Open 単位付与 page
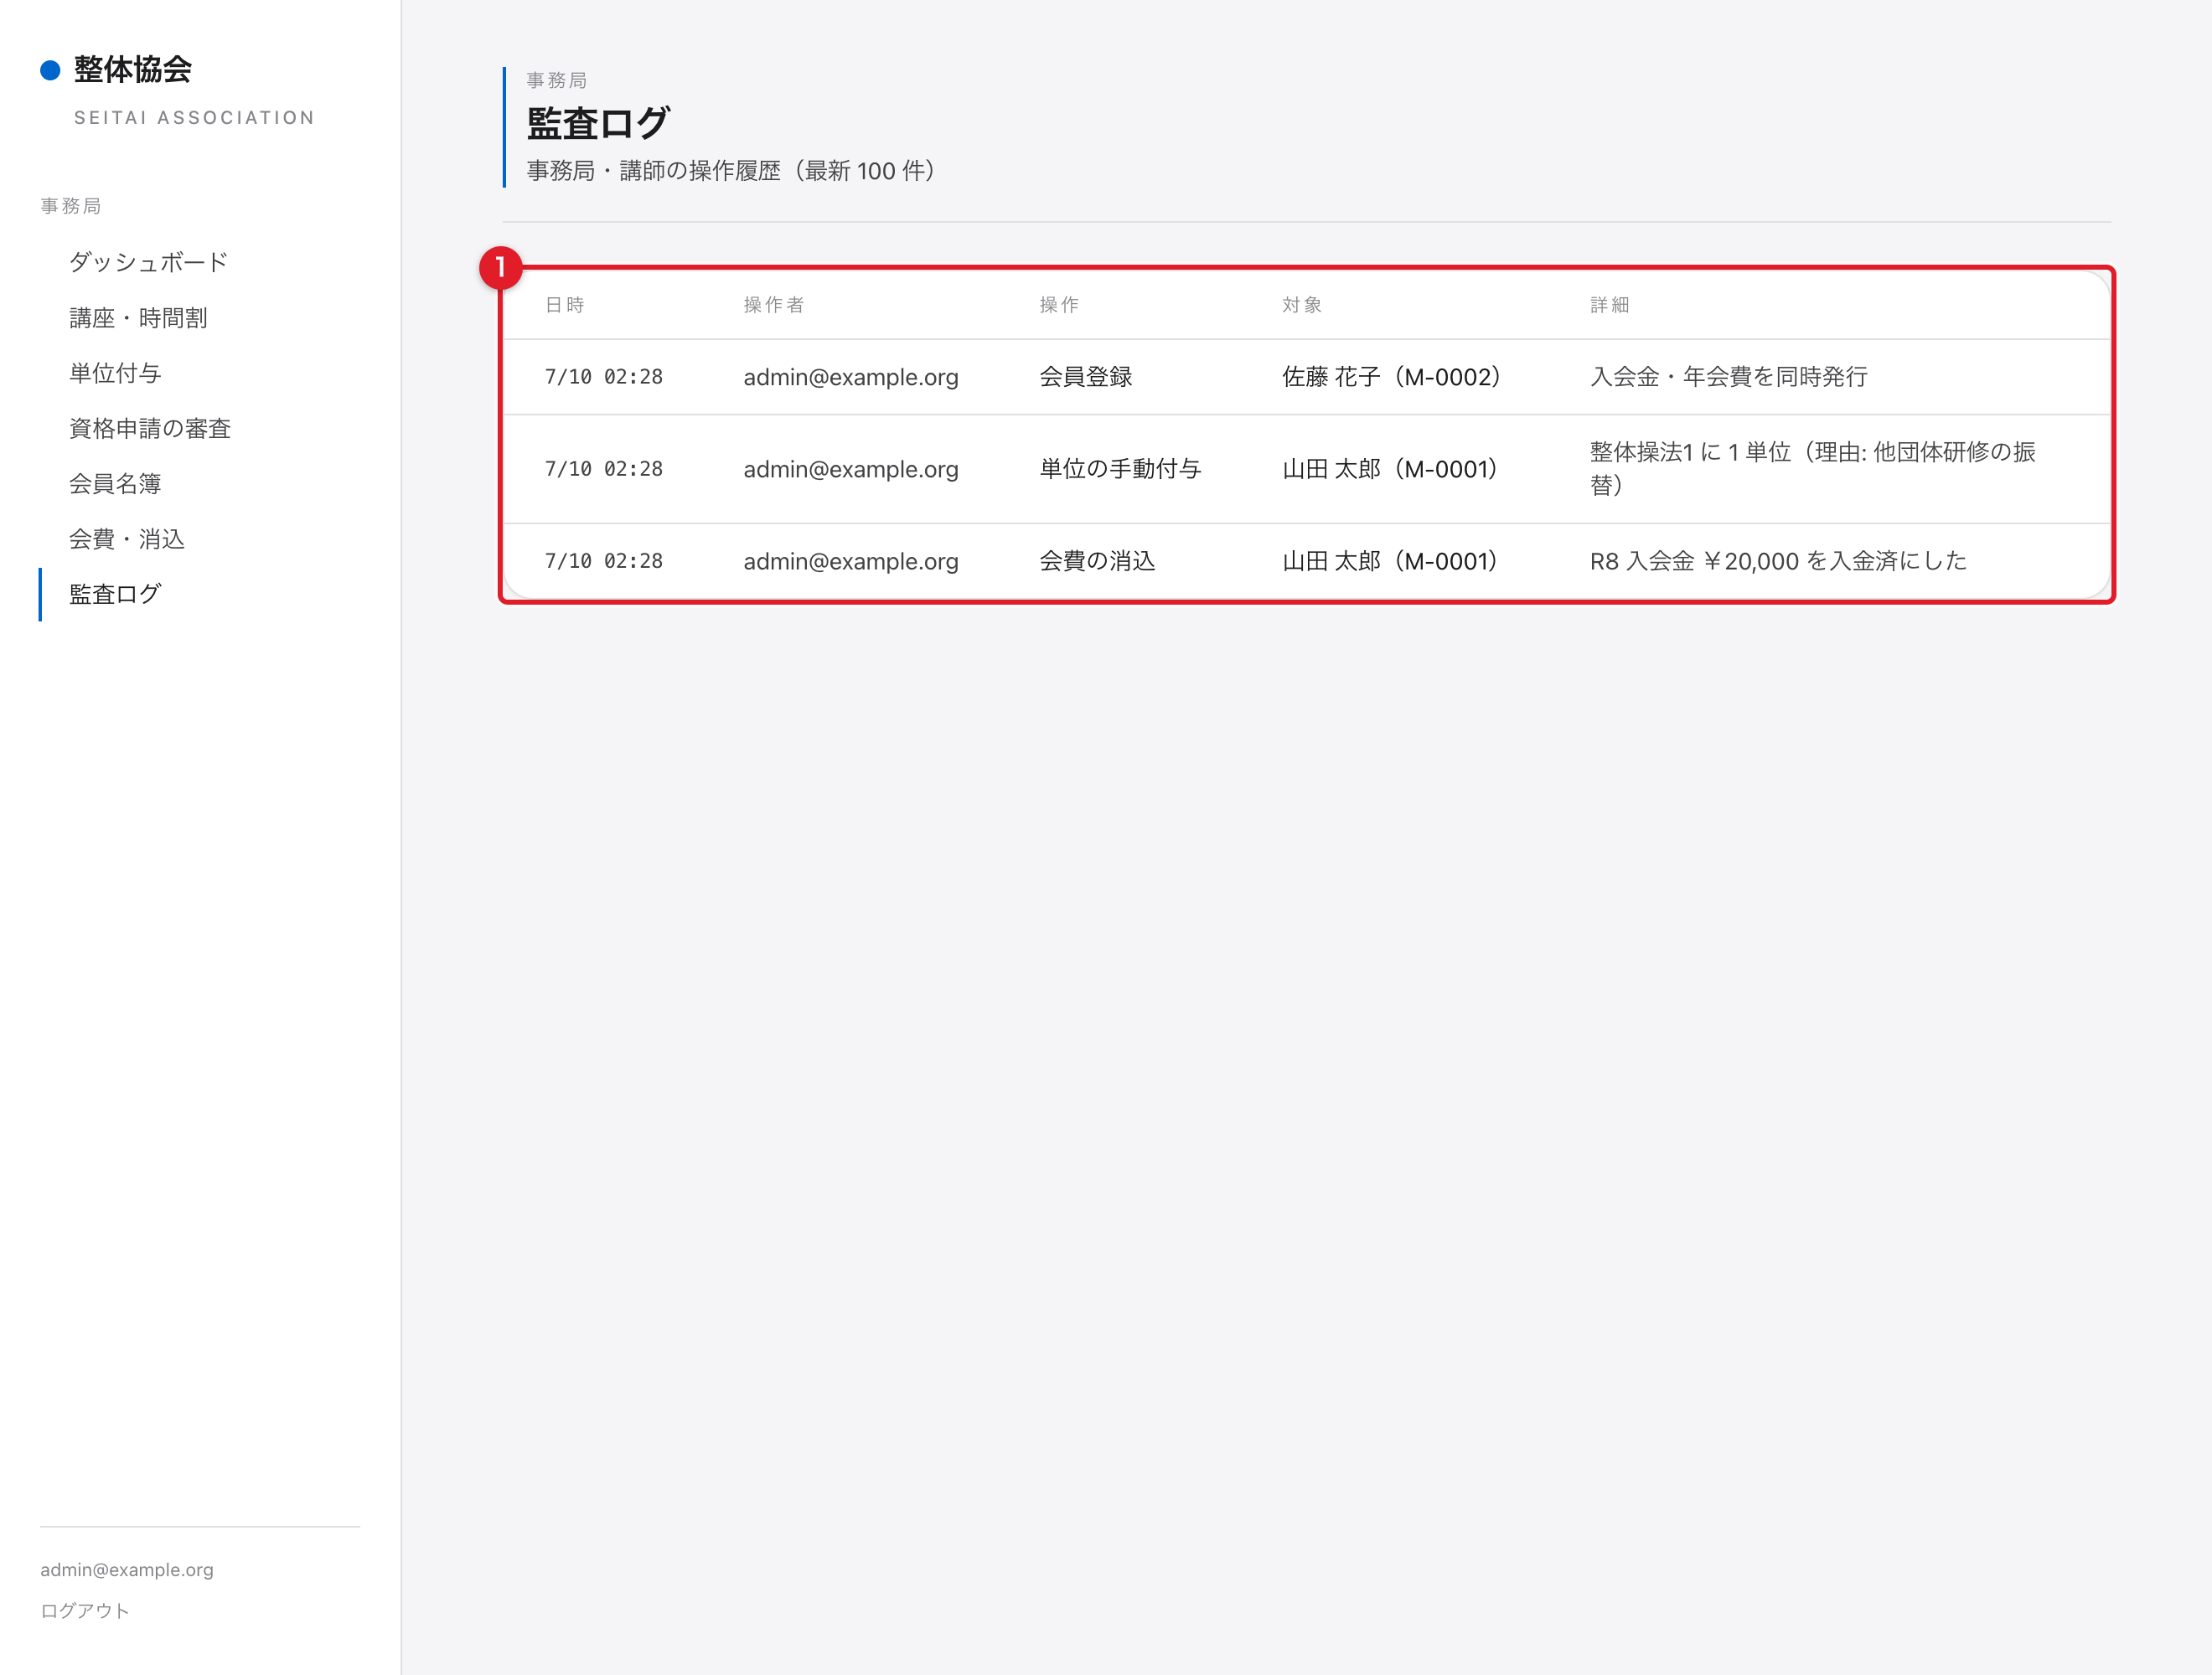 (115, 373)
